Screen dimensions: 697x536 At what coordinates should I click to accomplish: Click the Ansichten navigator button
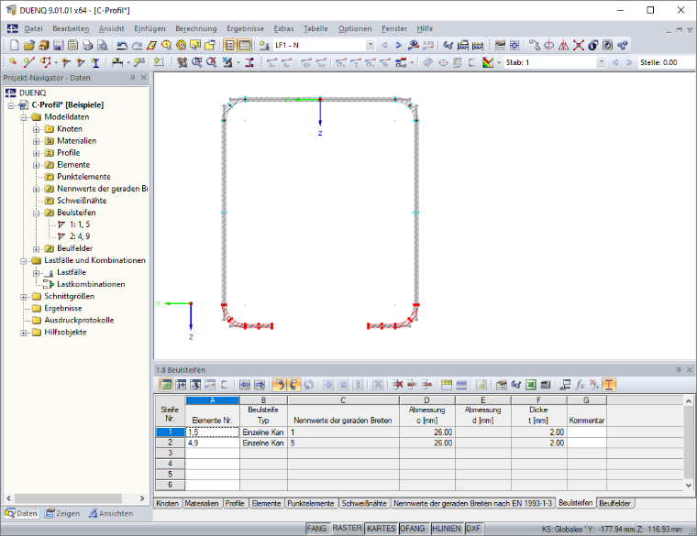[x=111, y=513]
